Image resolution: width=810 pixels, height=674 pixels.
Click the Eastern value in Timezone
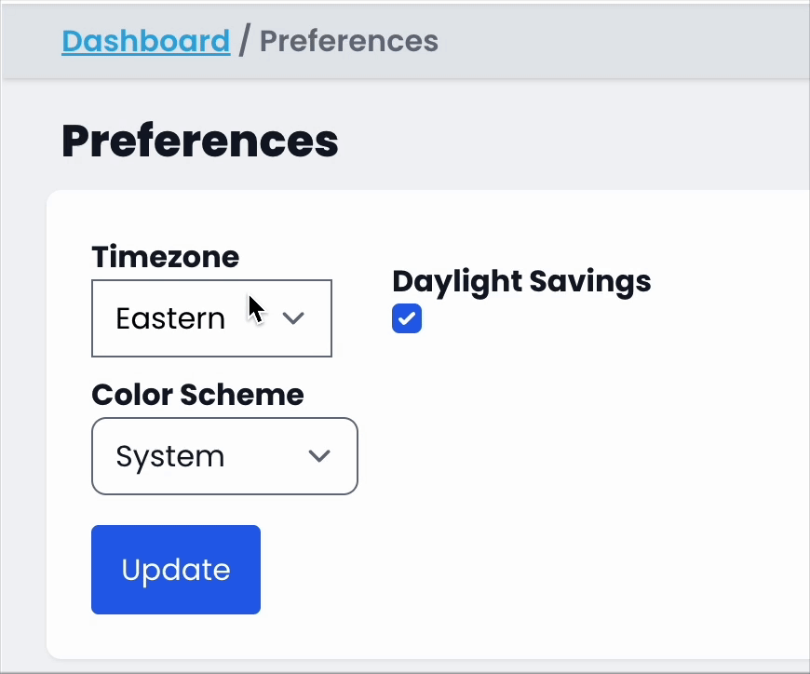click(170, 318)
